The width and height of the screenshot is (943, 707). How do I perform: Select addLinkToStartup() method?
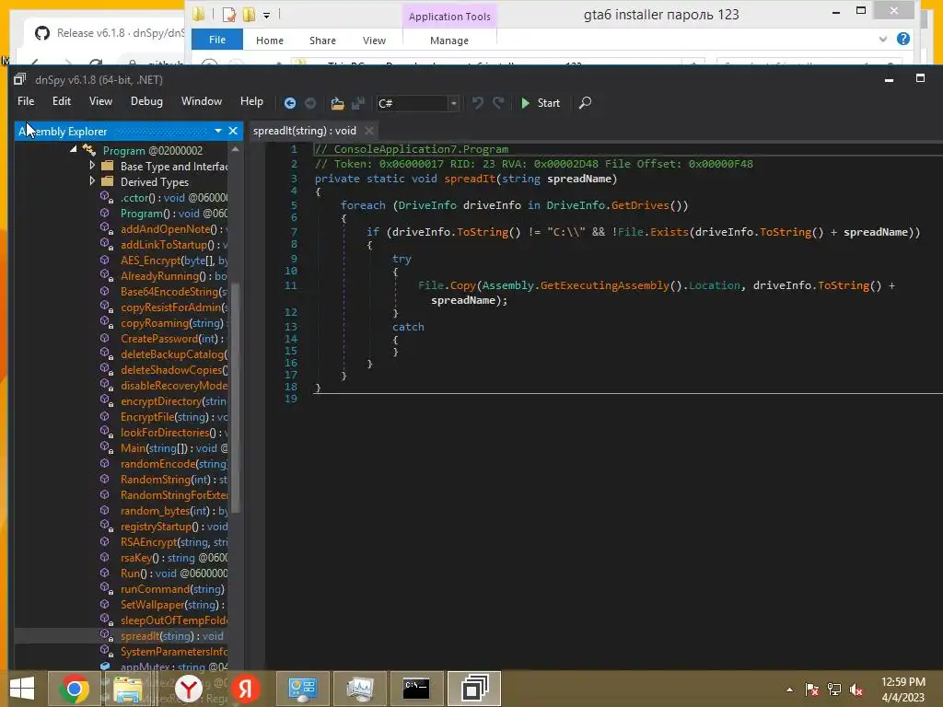[x=174, y=245]
